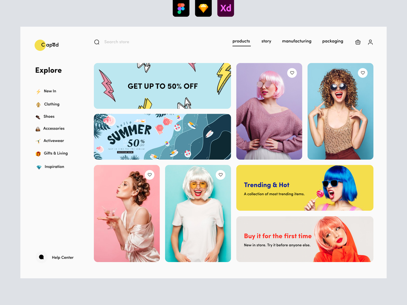Click the Sketch diamond icon
The image size is (407, 305).
coord(203,8)
